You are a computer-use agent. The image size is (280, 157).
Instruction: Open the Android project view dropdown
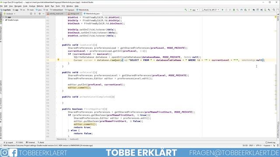click(x=10, y=14)
